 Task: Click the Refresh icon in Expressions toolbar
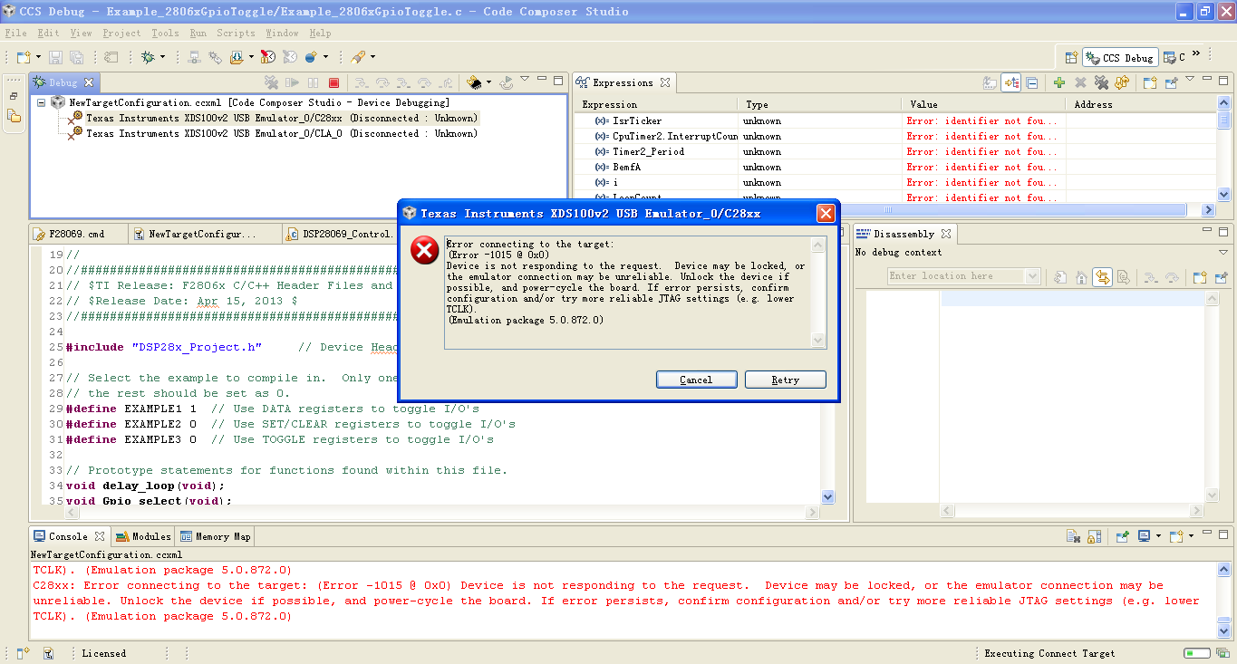[x=1122, y=82]
